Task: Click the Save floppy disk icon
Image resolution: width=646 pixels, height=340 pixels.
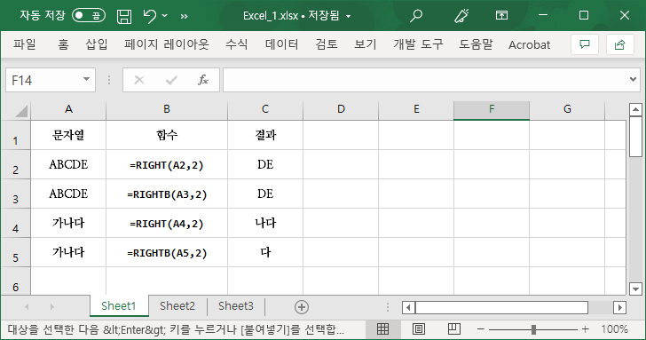Action: coord(124,16)
